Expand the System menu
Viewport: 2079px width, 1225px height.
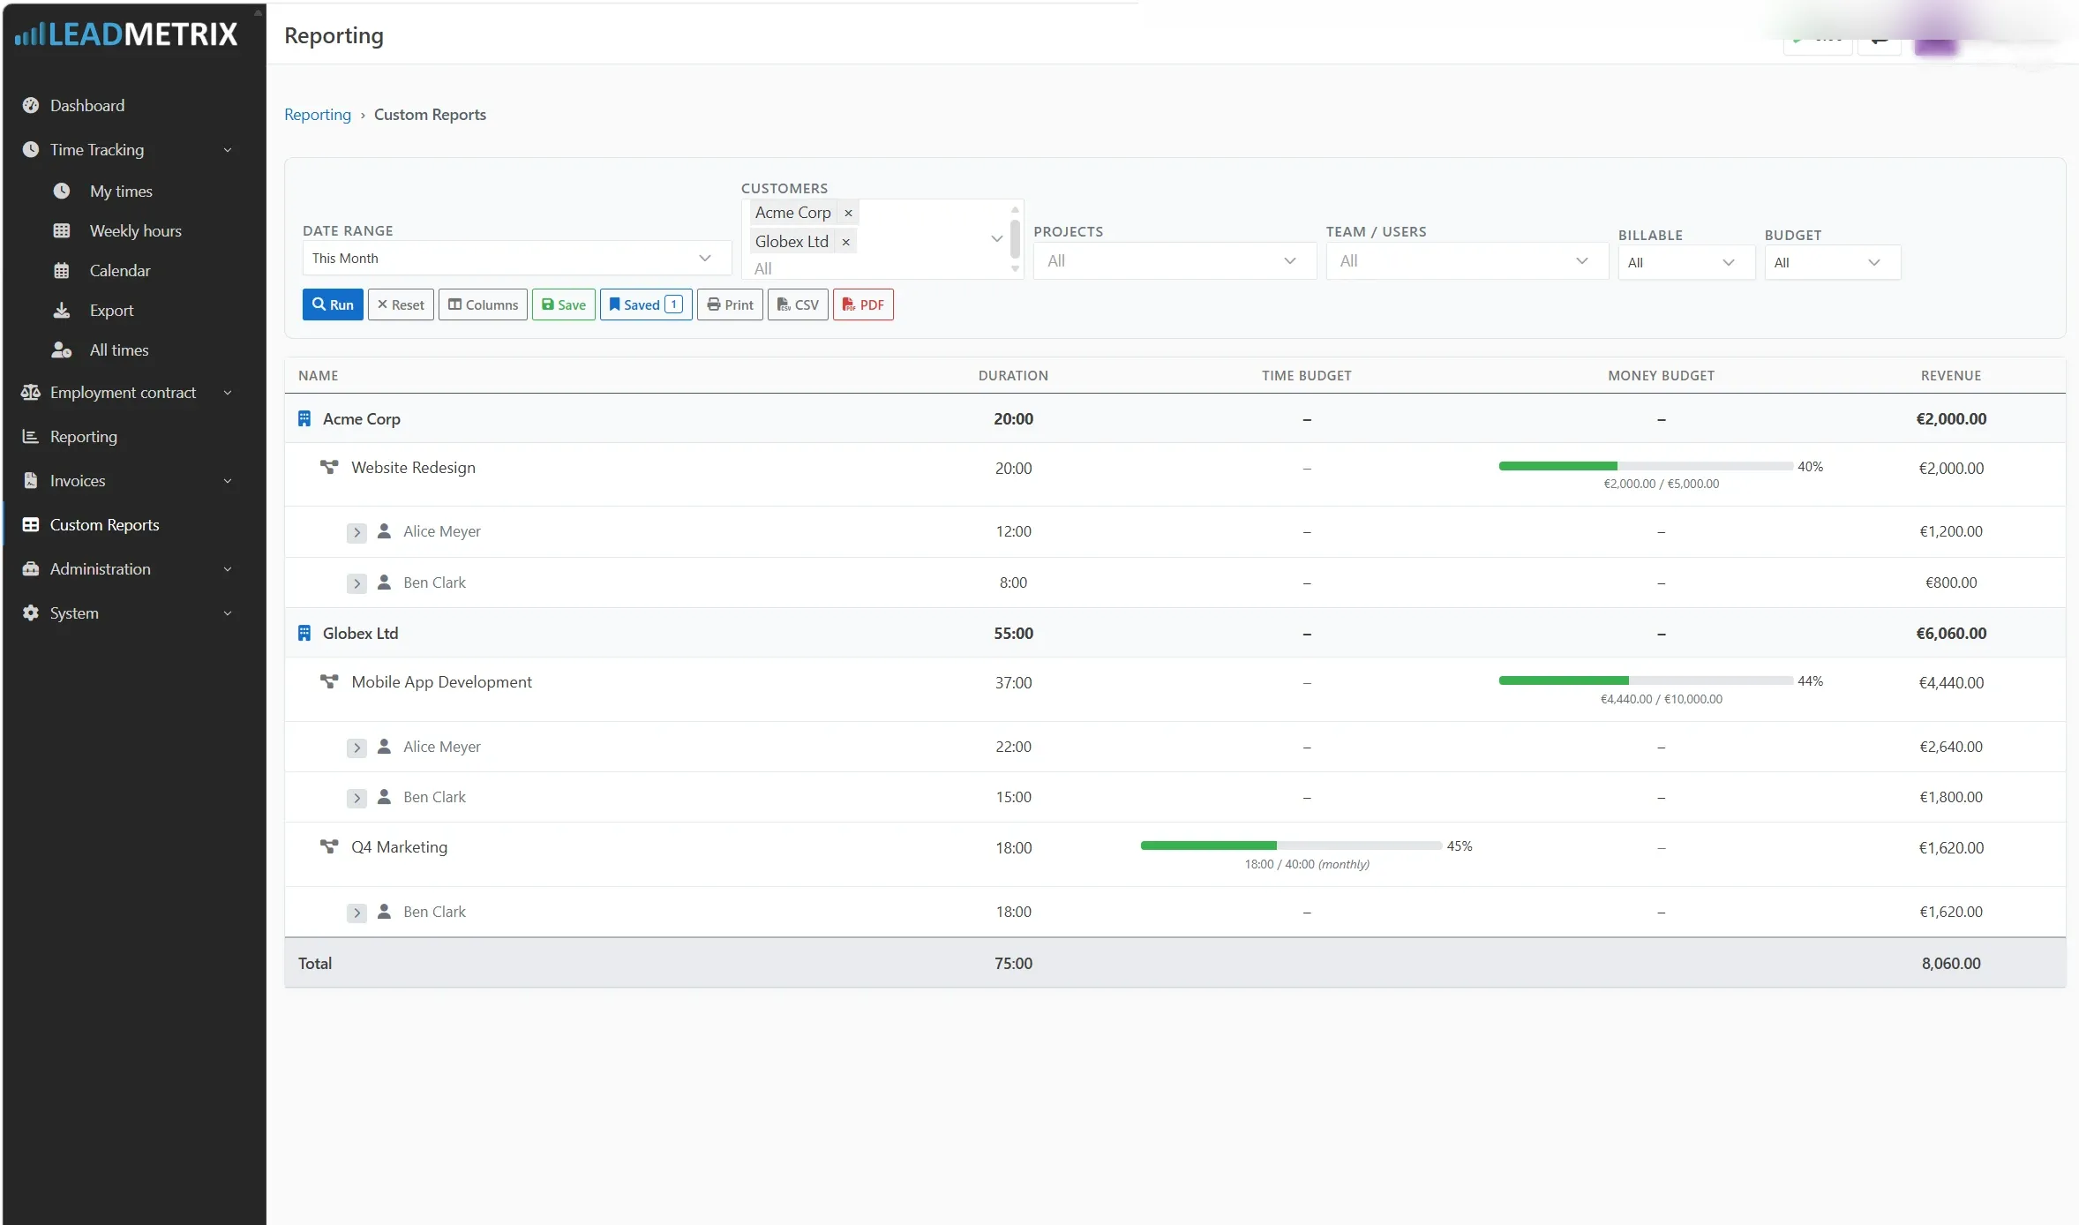pyautogui.click(x=228, y=613)
